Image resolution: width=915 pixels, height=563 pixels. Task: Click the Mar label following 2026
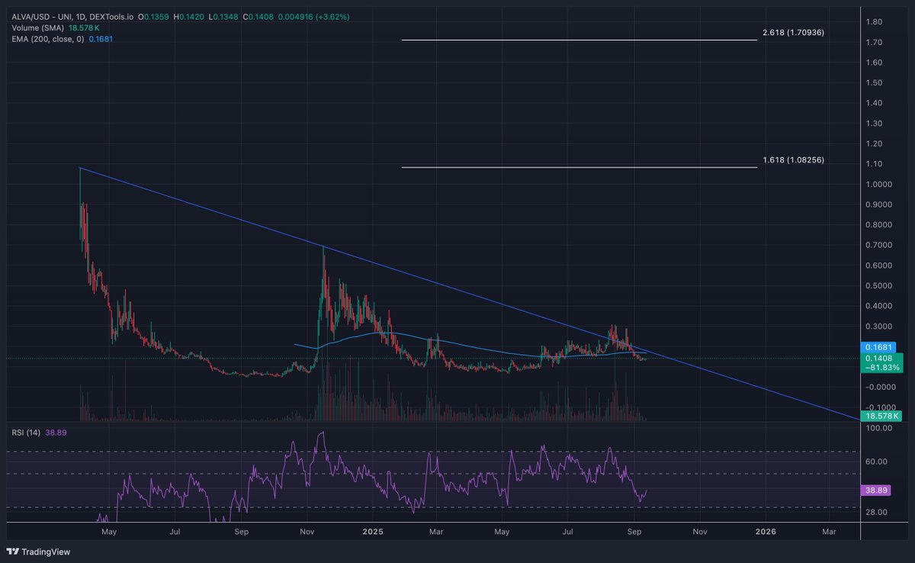pos(829,530)
